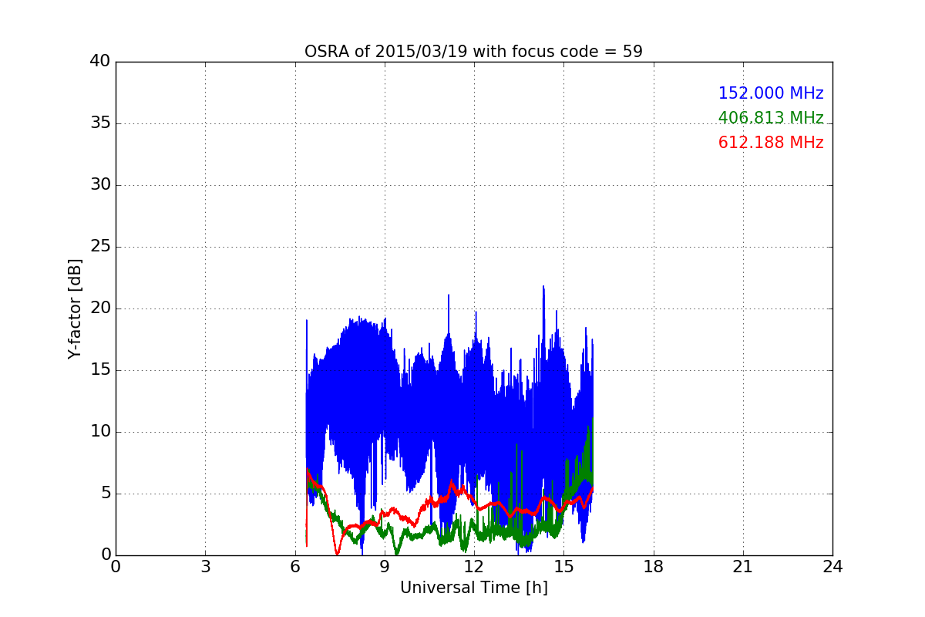This screenshot has height=617, width=925.
Task: Click the y-axis tick label 25
Action: pos(100,247)
